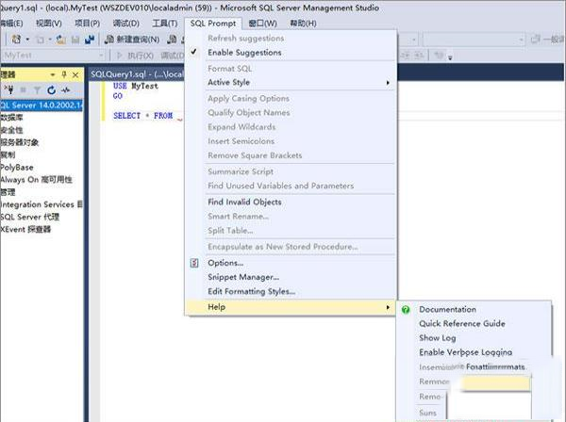Screen dimensions: 566x422
Task: Select Smart Rename... entry
Action: pyautogui.click(x=238, y=217)
